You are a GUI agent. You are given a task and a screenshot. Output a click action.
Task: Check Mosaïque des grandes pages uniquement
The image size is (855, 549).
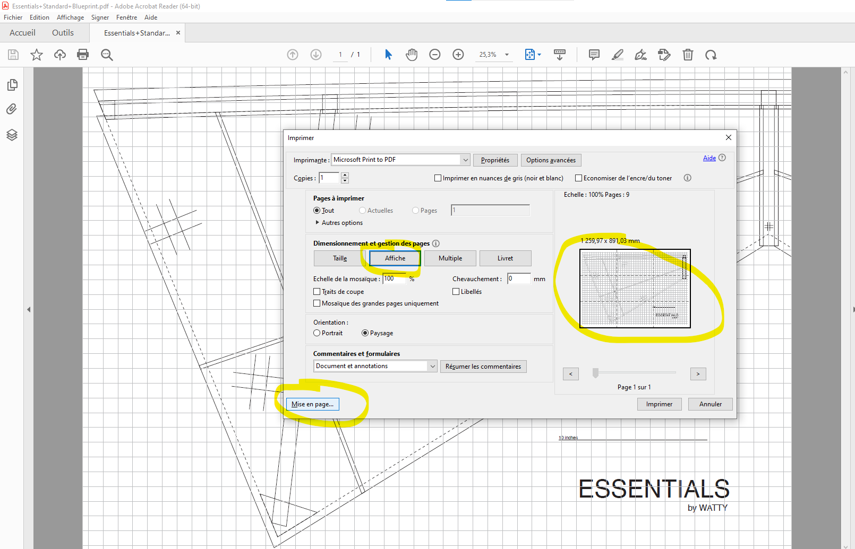317,303
